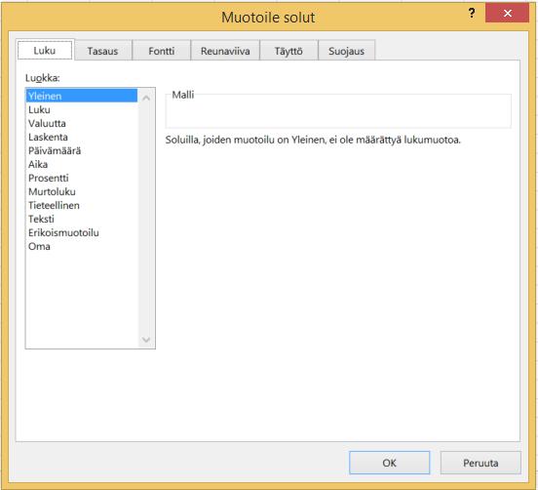The image size is (538, 490).
Task: Select the Luku tab
Action: point(45,50)
